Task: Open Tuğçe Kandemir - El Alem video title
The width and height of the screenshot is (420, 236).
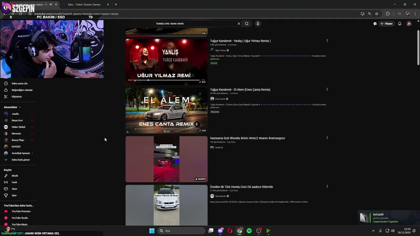Action: pos(240,89)
